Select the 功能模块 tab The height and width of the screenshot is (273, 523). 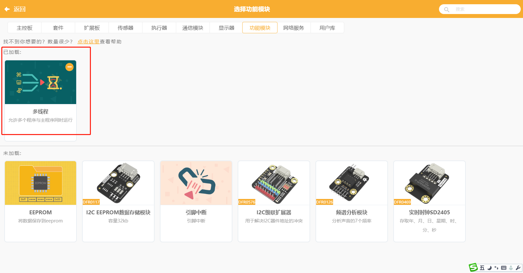tap(260, 28)
